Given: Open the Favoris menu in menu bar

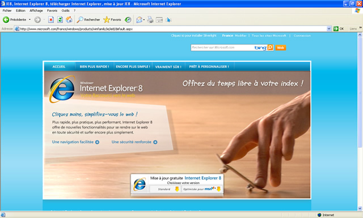Looking at the screenshot, I should tap(52, 11).
